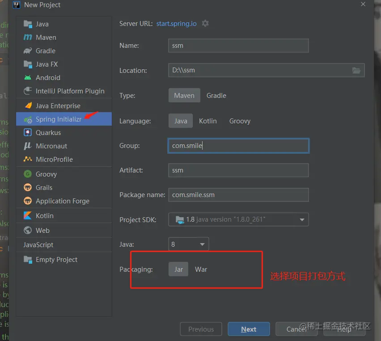Screen dimensions: 381x341
Task: Select Web in the project list
Action: click(x=64, y=230)
